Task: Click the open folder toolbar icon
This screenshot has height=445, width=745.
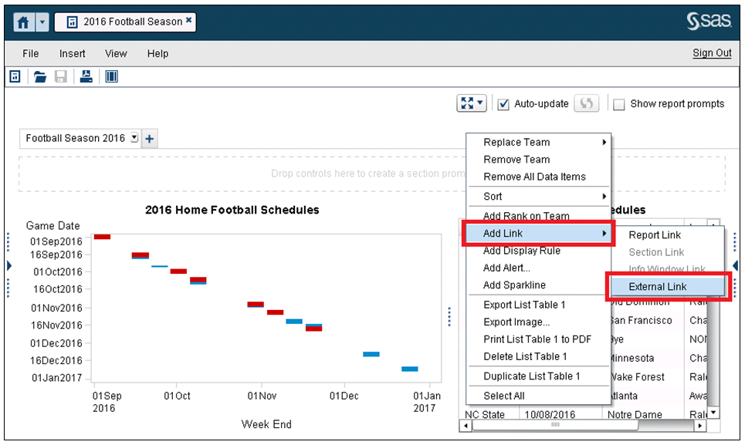Action: [39, 76]
